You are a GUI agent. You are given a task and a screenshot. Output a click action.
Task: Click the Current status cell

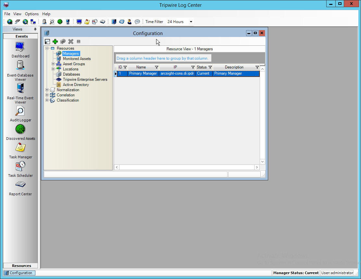point(204,73)
